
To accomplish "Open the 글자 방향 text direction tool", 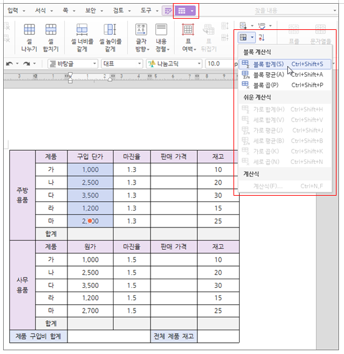I will (141, 29).
